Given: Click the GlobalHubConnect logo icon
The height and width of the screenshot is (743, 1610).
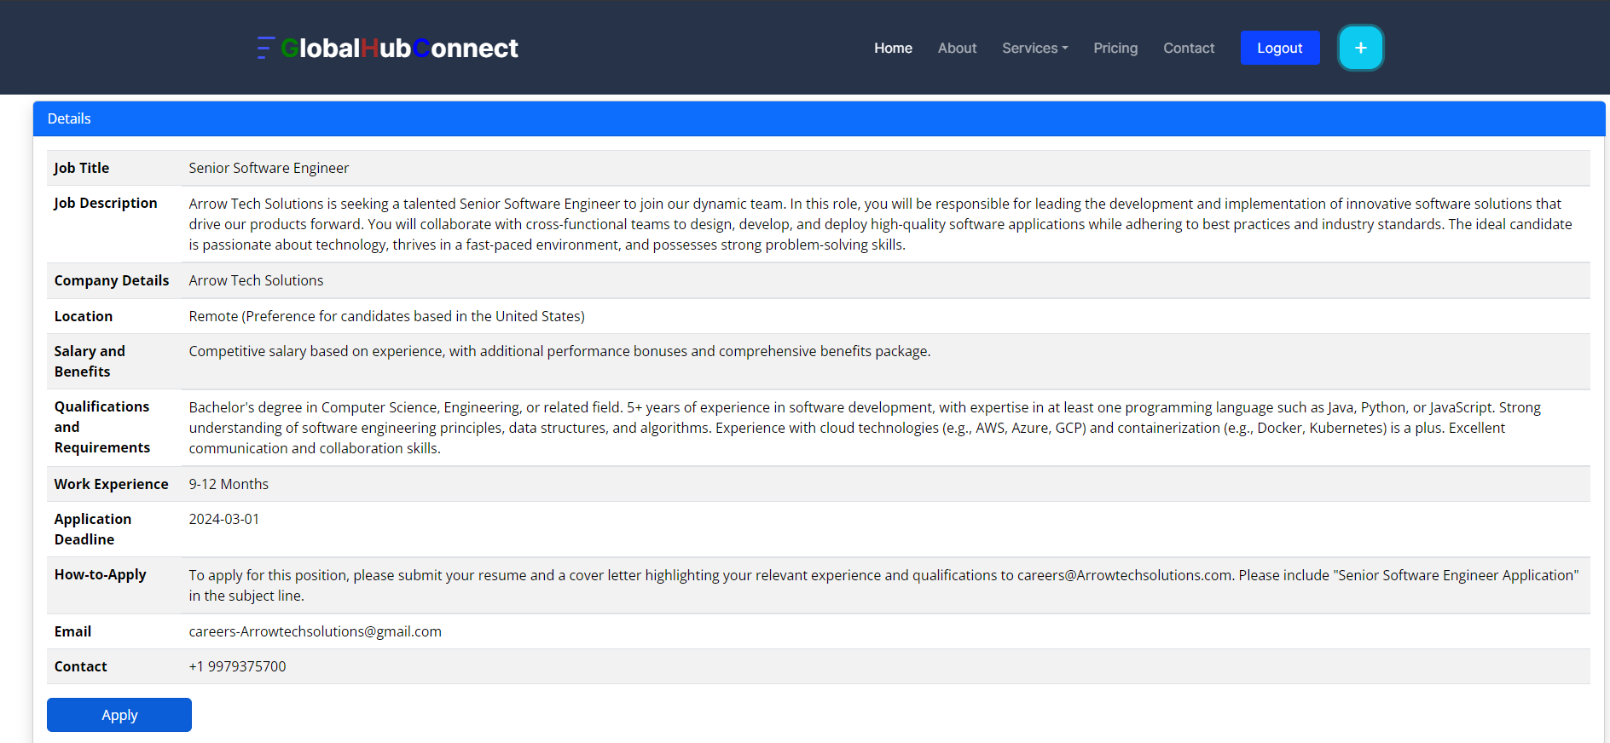Looking at the screenshot, I should 265,48.
